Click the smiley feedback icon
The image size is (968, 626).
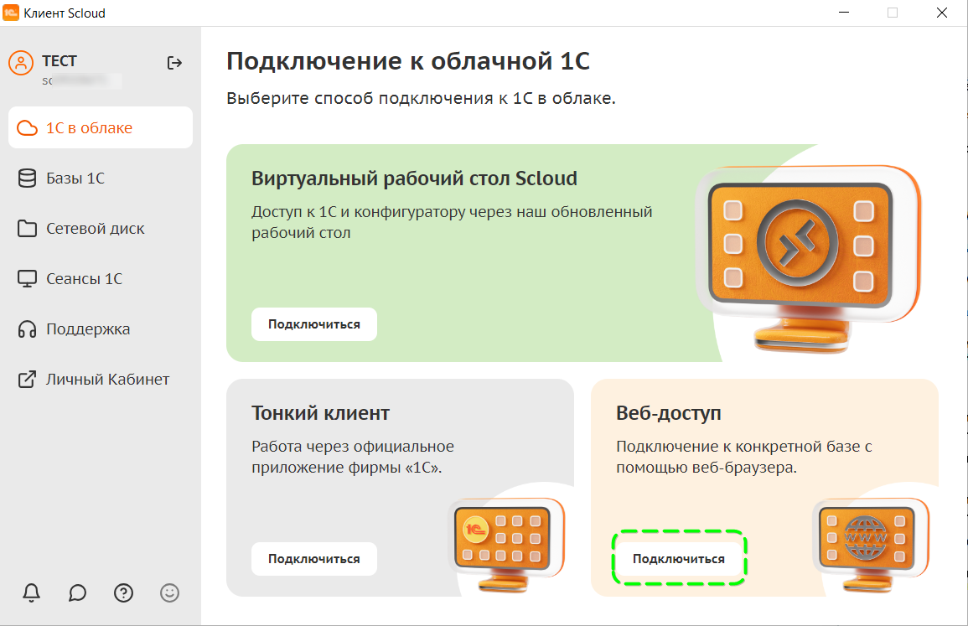[170, 592]
